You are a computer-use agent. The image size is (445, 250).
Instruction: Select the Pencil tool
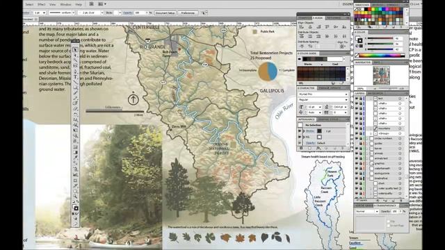(75, 99)
